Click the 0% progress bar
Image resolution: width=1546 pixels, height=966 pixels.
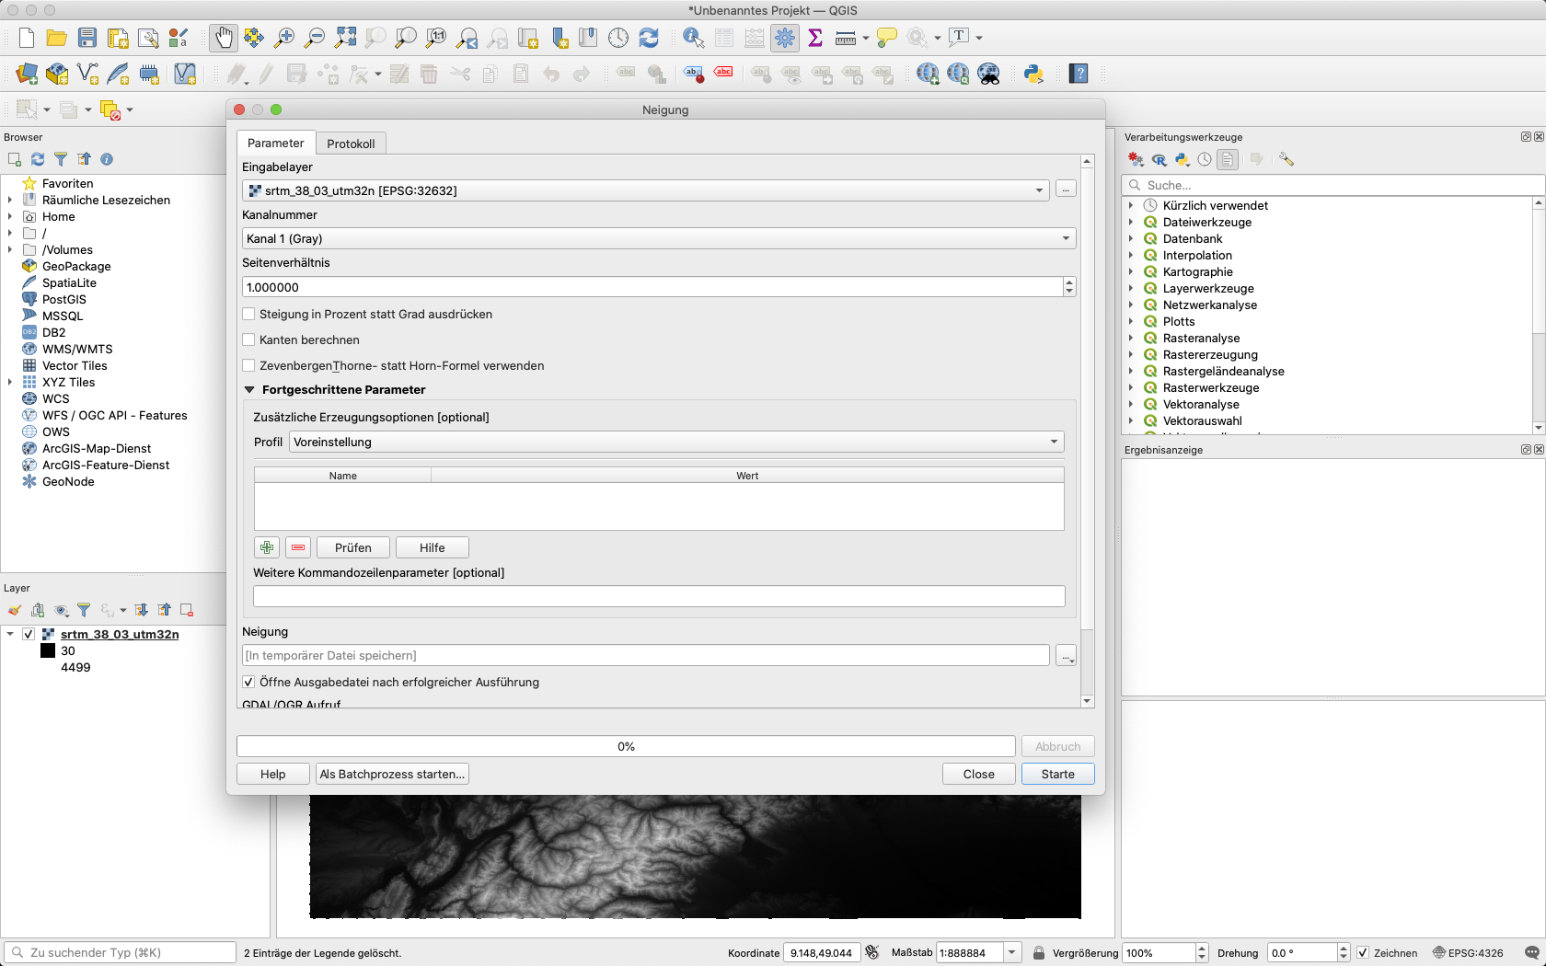tap(626, 747)
